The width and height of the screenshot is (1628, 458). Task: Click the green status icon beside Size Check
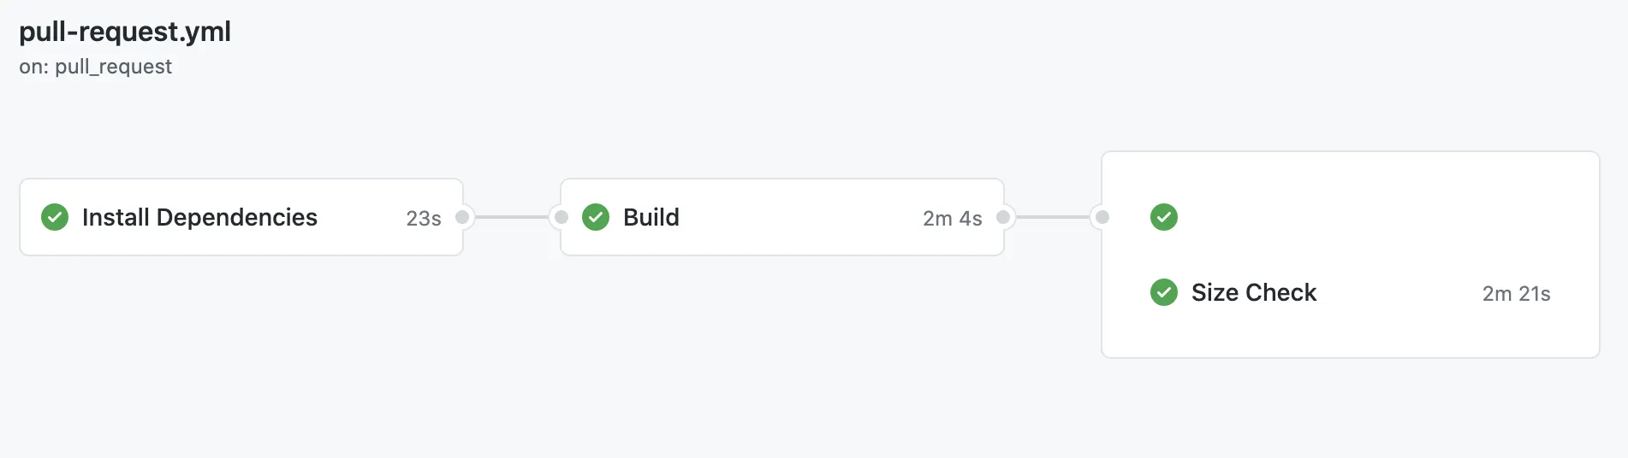click(1164, 292)
